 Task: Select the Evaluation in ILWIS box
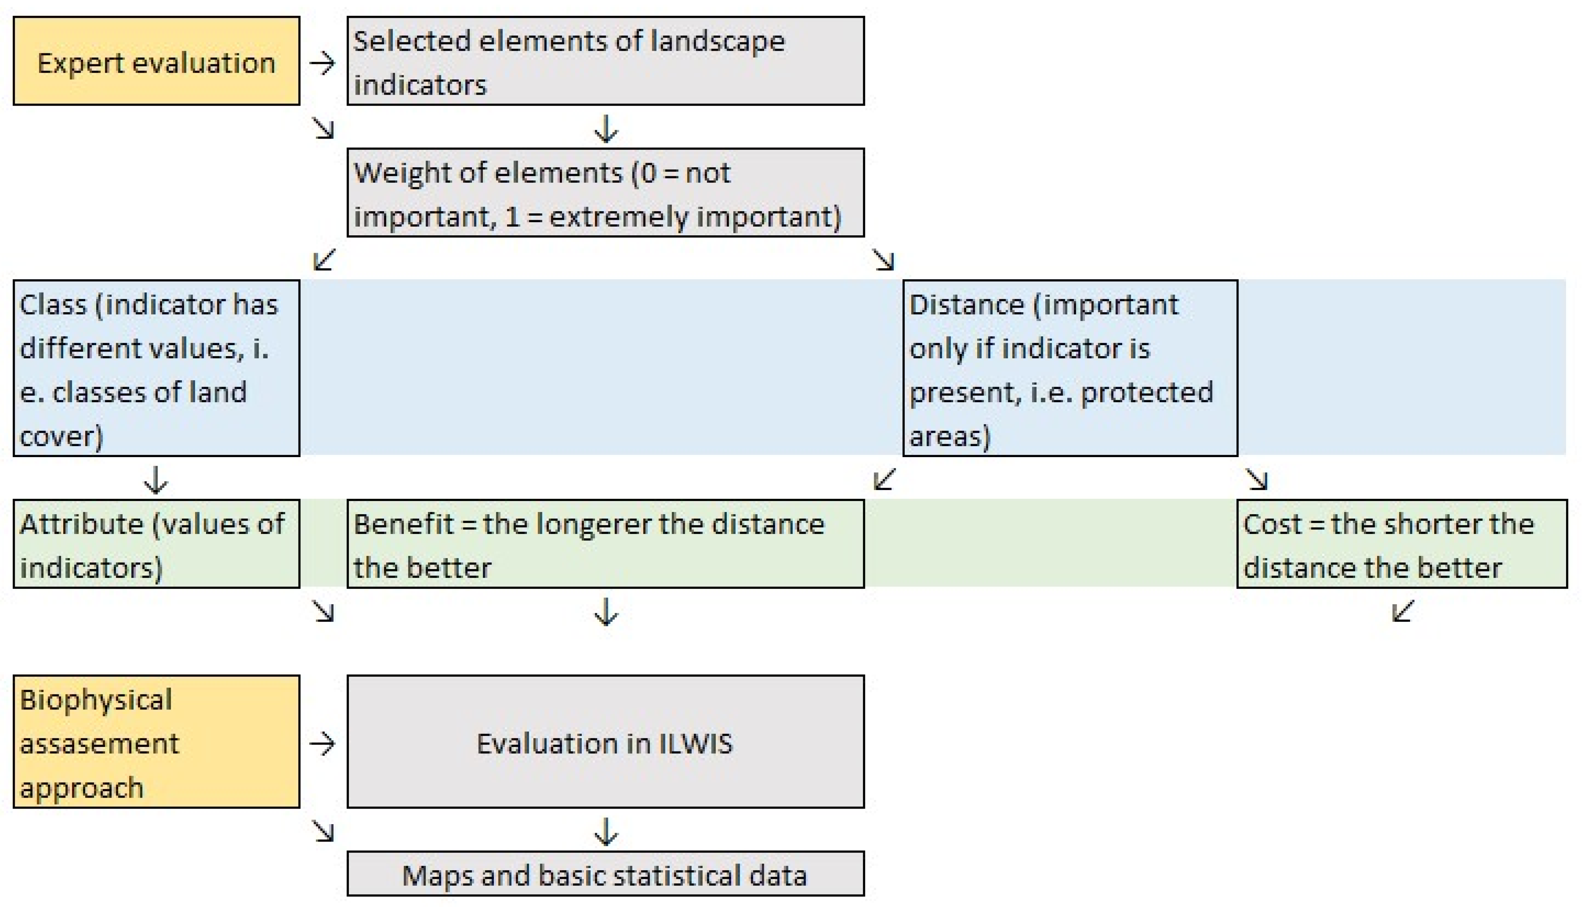tap(605, 741)
